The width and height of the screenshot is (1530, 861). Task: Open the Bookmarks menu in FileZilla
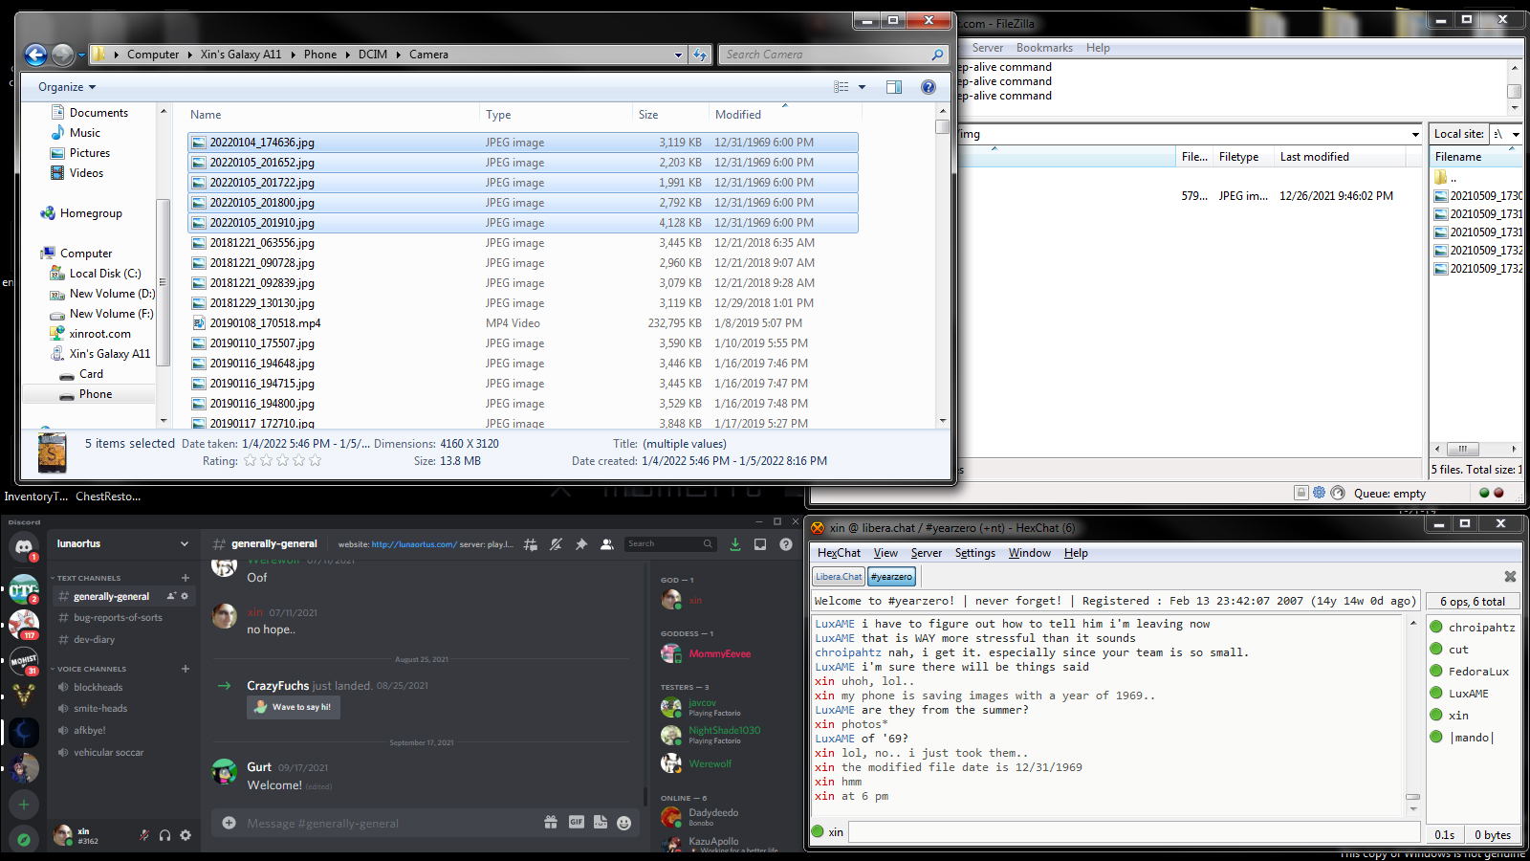(1044, 48)
